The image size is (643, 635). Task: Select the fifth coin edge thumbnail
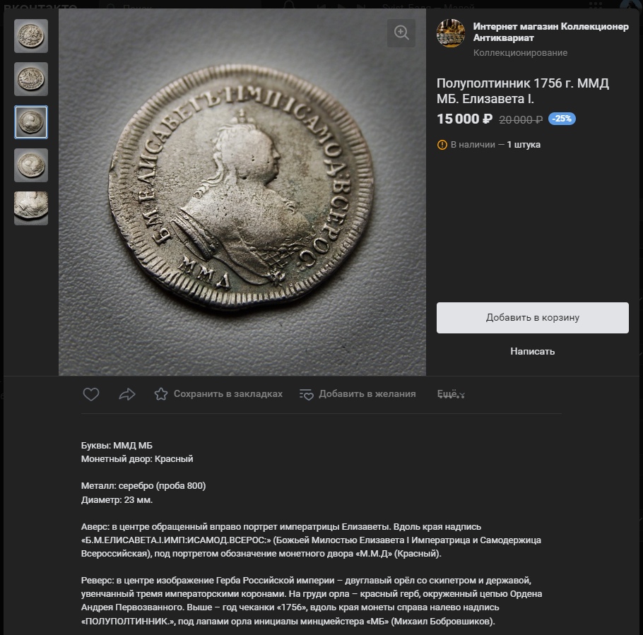click(31, 208)
